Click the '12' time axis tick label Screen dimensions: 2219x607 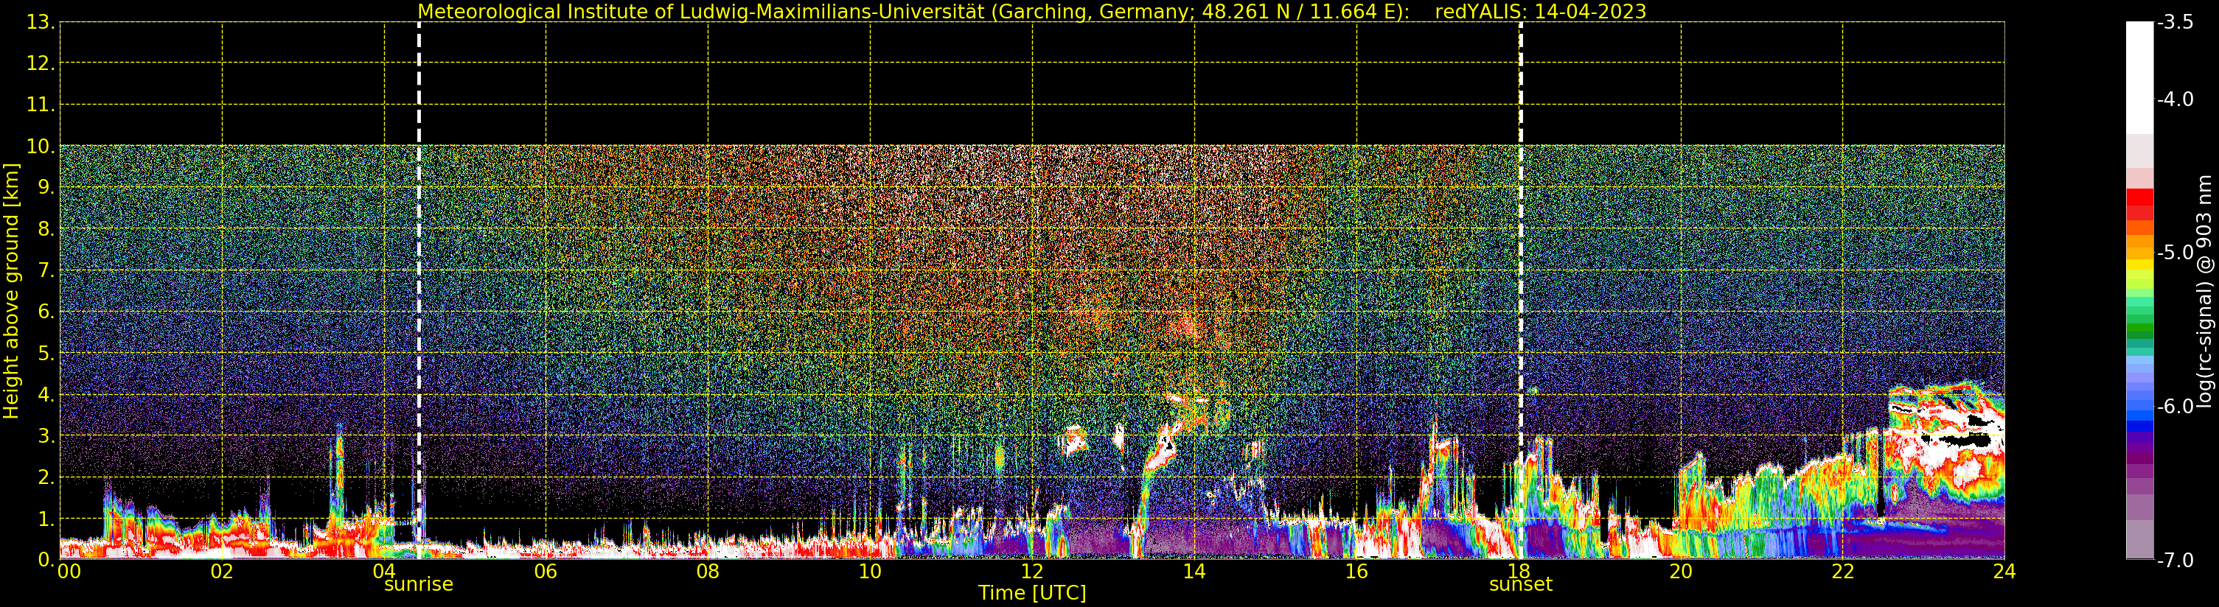tap(1032, 572)
